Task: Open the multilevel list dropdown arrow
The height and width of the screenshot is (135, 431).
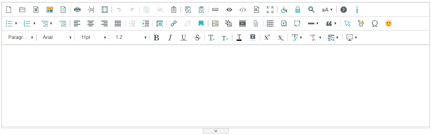Action: pyautogui.click(x=51, y=23)
